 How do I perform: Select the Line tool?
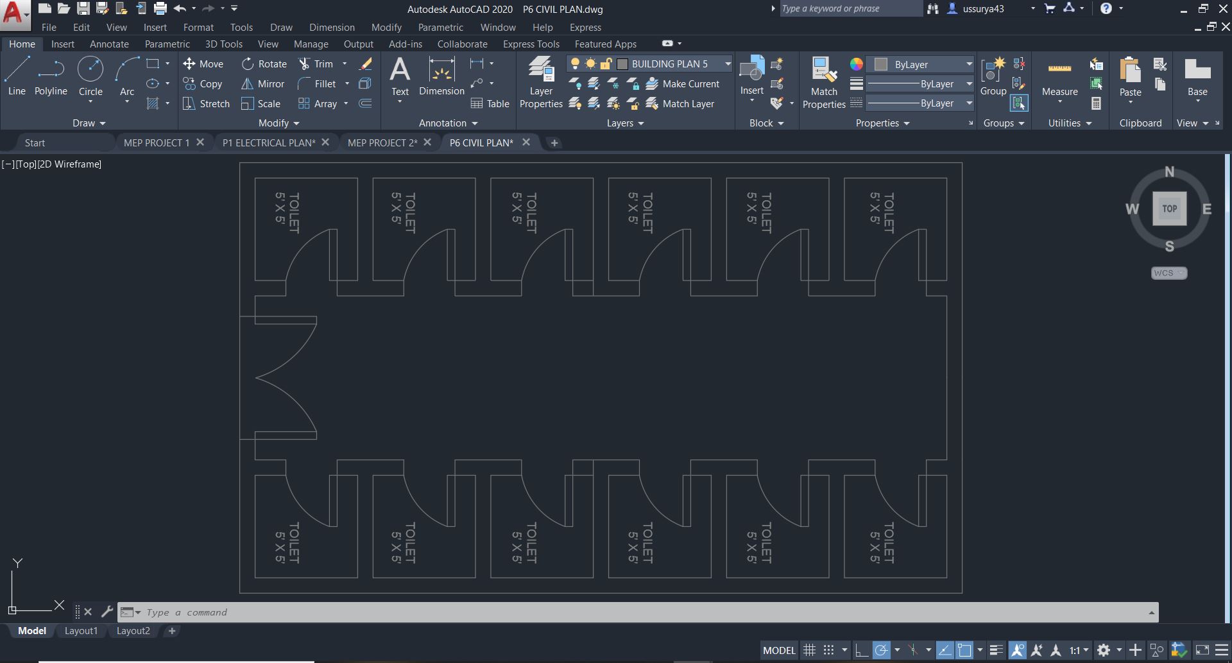tap(17, 76)
